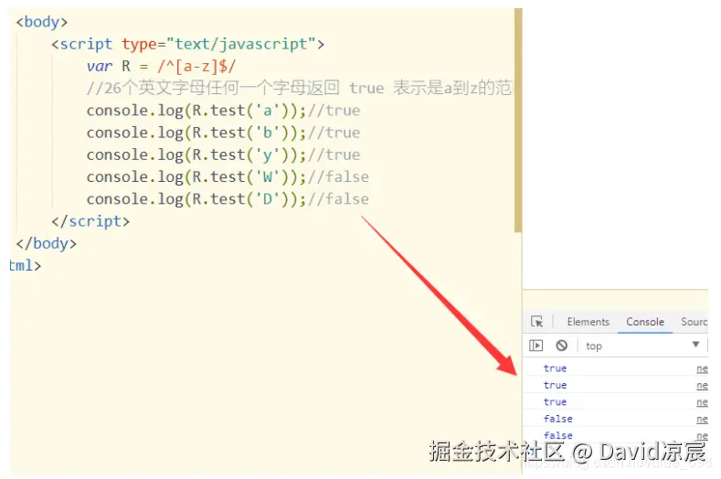Click the closing script tag
Screen dimensions: 721x479
[x=90, y=221]
